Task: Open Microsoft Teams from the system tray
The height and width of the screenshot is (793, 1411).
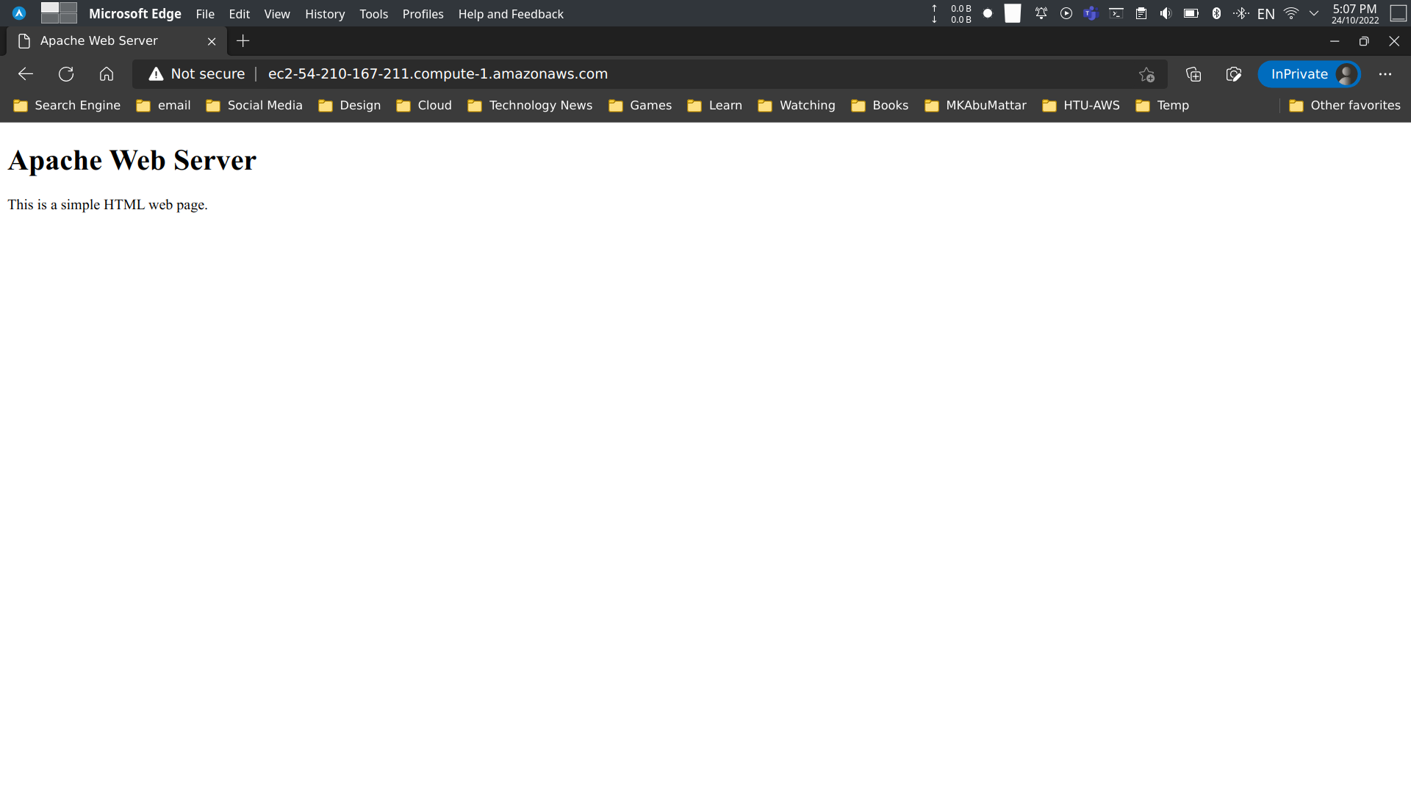Action: coord(1091,13)
